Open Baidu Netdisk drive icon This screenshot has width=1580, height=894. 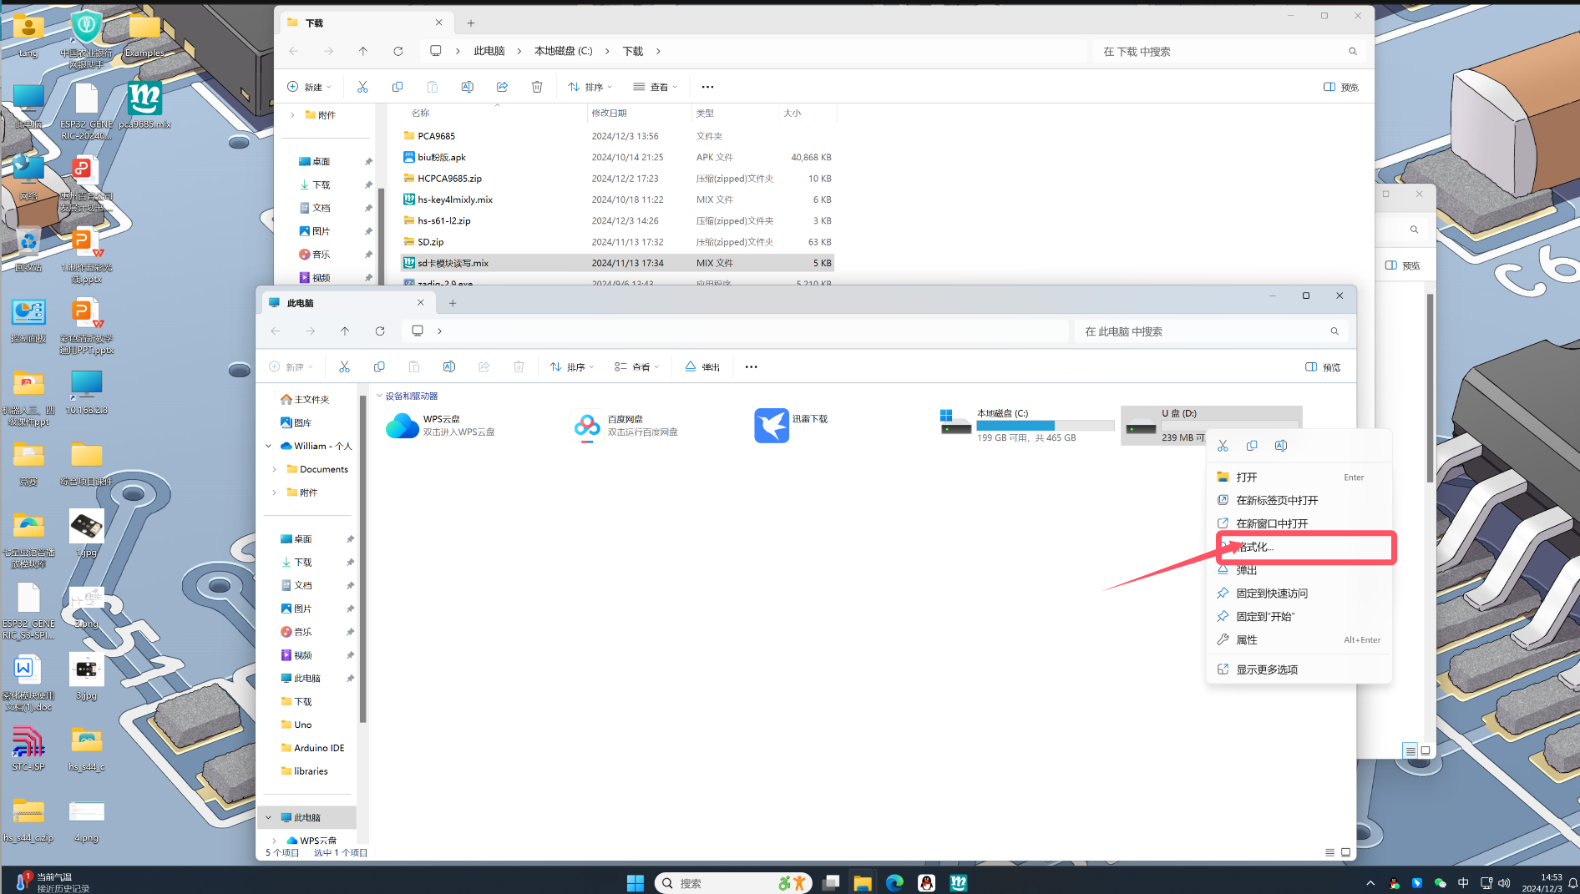(x=587, y=426)
